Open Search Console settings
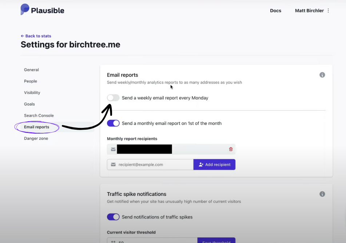The width and height of the screenshot is (346, 243). point(39,116)
